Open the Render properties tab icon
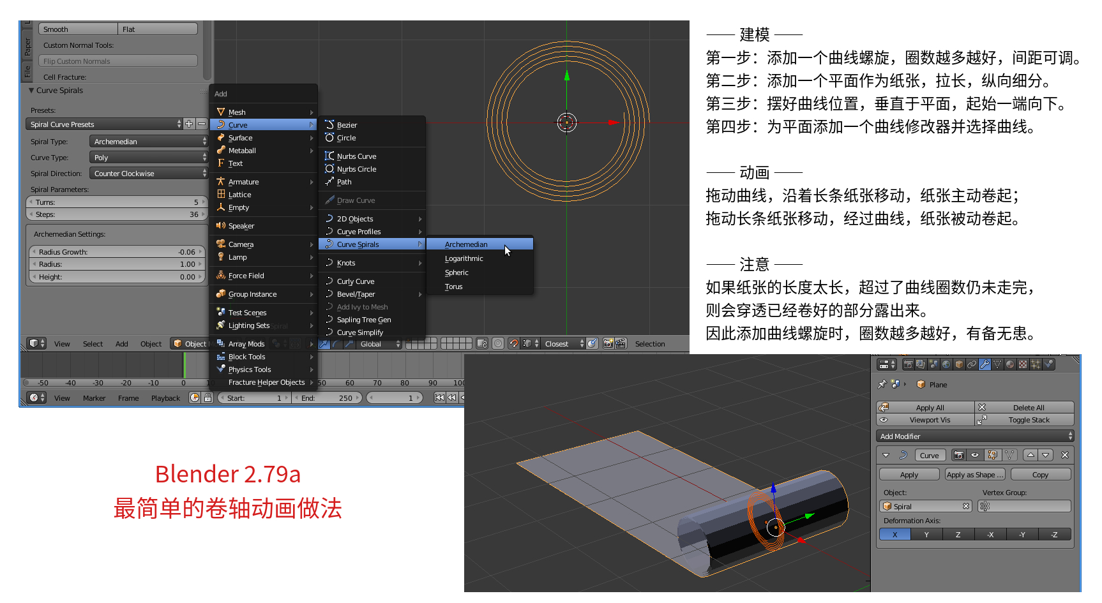This screenshot has width=1102, height=603. (908, 364)
